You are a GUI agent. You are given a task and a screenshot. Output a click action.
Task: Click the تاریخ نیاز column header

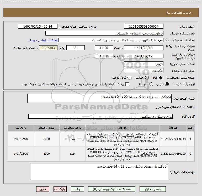[x=21, y=128]
